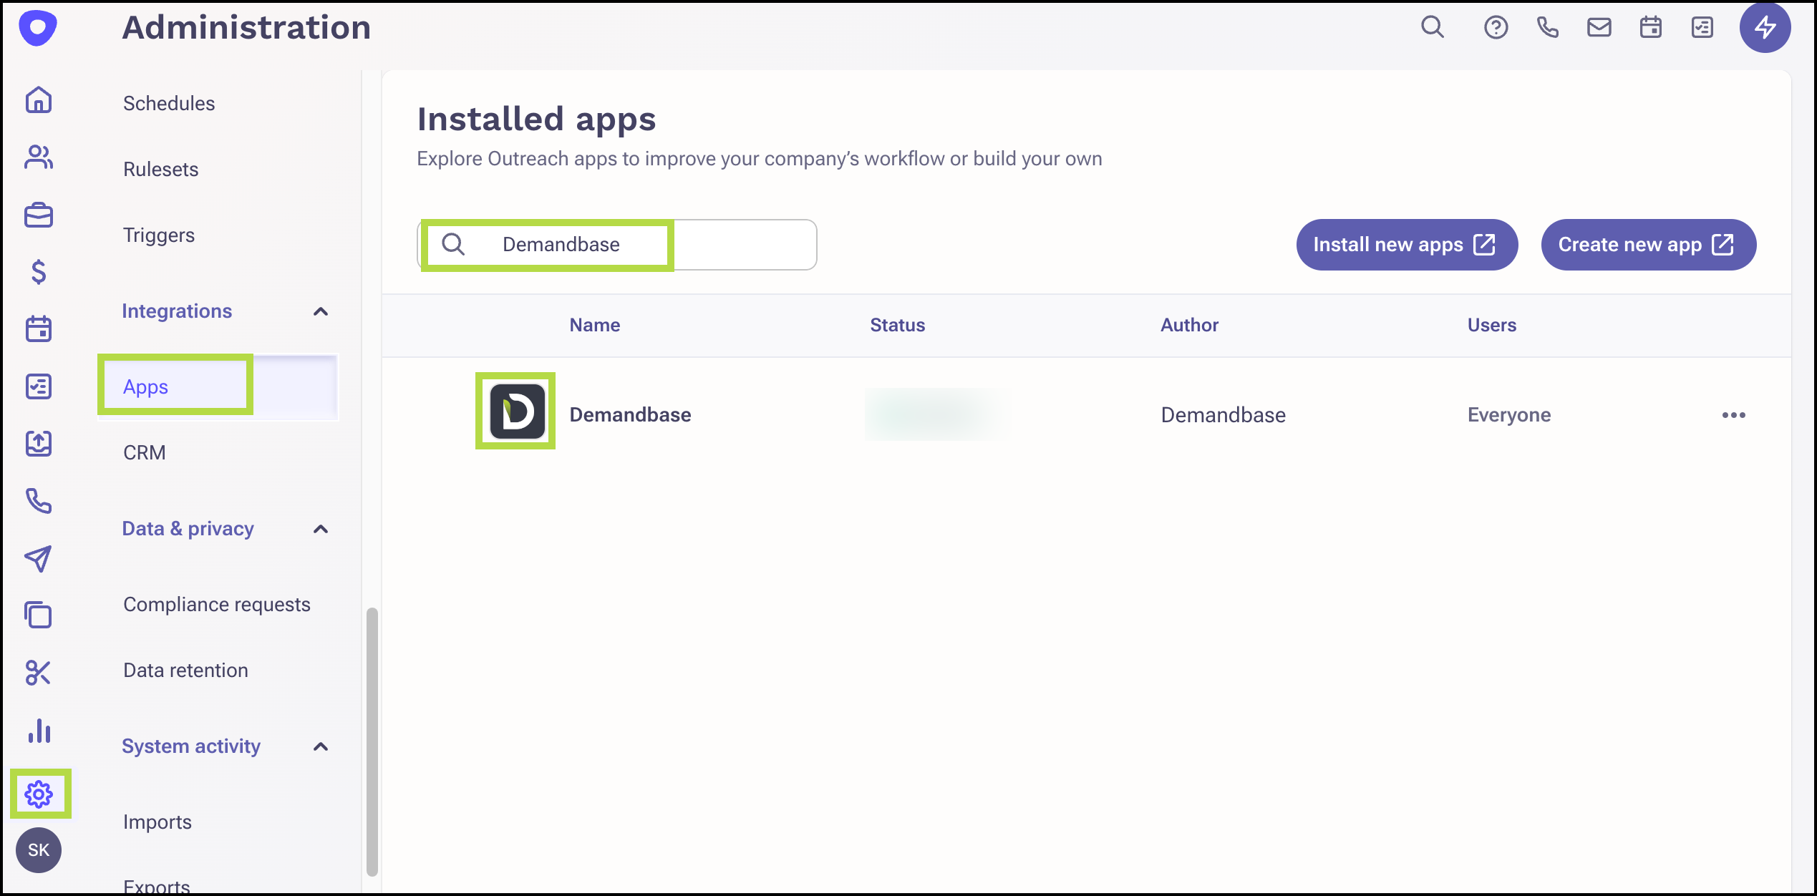Click the Integrations section label
The image size is (1817, 896).
(x=177, y=311)
